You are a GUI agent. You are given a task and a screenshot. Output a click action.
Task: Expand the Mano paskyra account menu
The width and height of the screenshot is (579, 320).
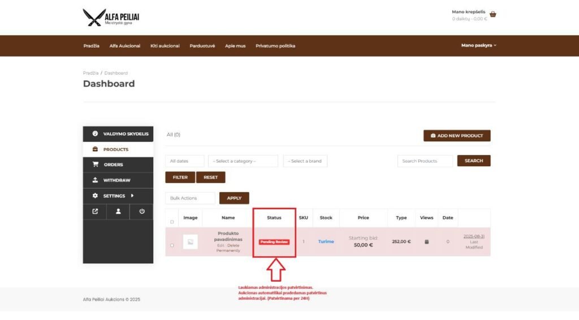click(x=478, y=46)
